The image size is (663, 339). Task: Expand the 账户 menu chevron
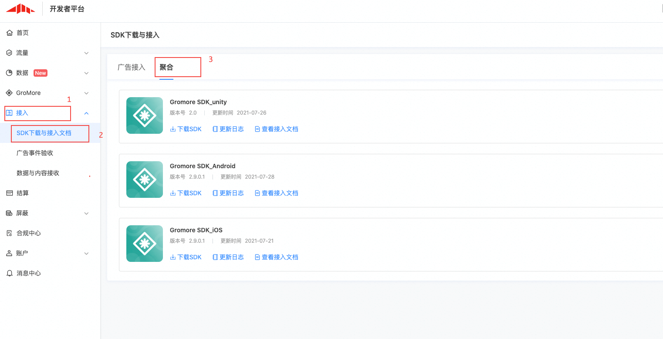click(x=86, y=254)
